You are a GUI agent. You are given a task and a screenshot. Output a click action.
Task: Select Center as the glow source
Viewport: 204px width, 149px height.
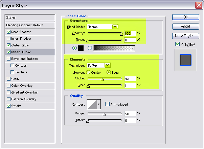click(88, 72)
